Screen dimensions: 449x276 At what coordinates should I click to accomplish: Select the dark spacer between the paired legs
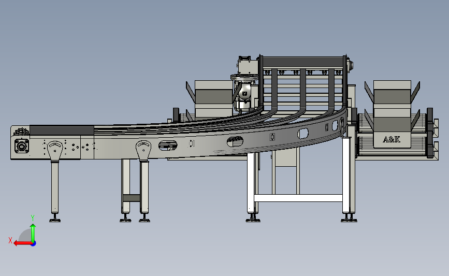tap(132, 198)
